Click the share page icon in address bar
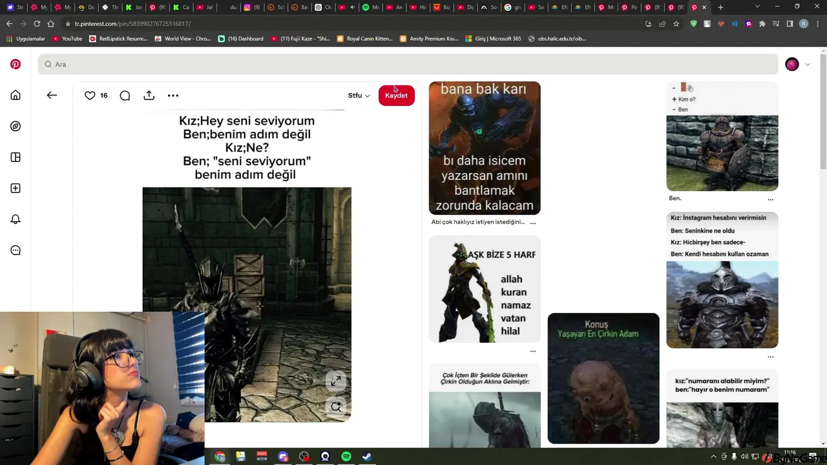This screenshot has height=465, width=827. (x=662, y=24)
